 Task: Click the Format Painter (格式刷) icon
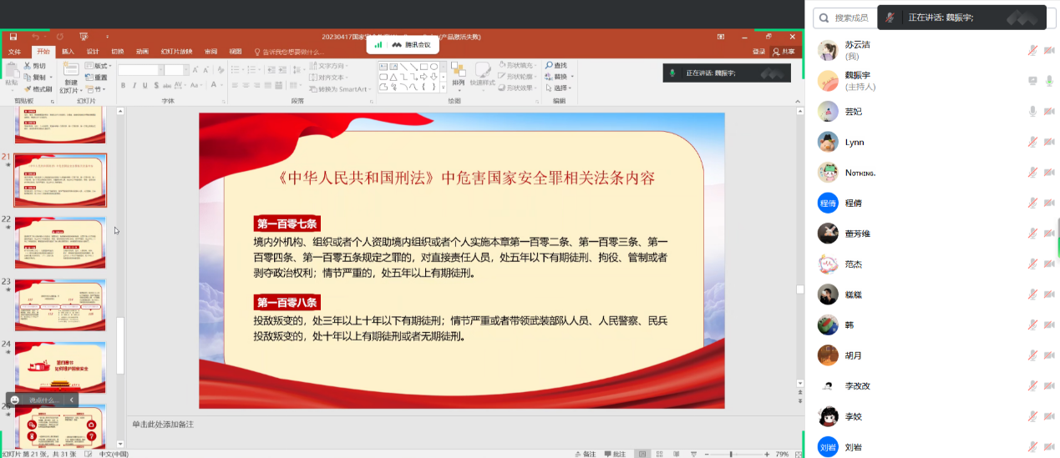click(28, 89)
